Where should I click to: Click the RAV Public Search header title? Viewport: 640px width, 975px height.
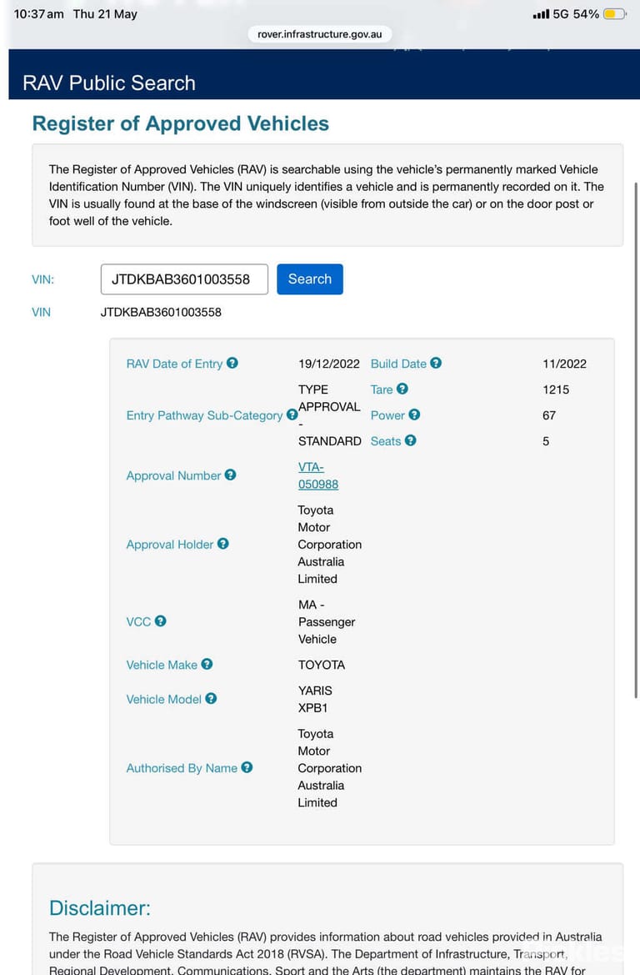109,83
